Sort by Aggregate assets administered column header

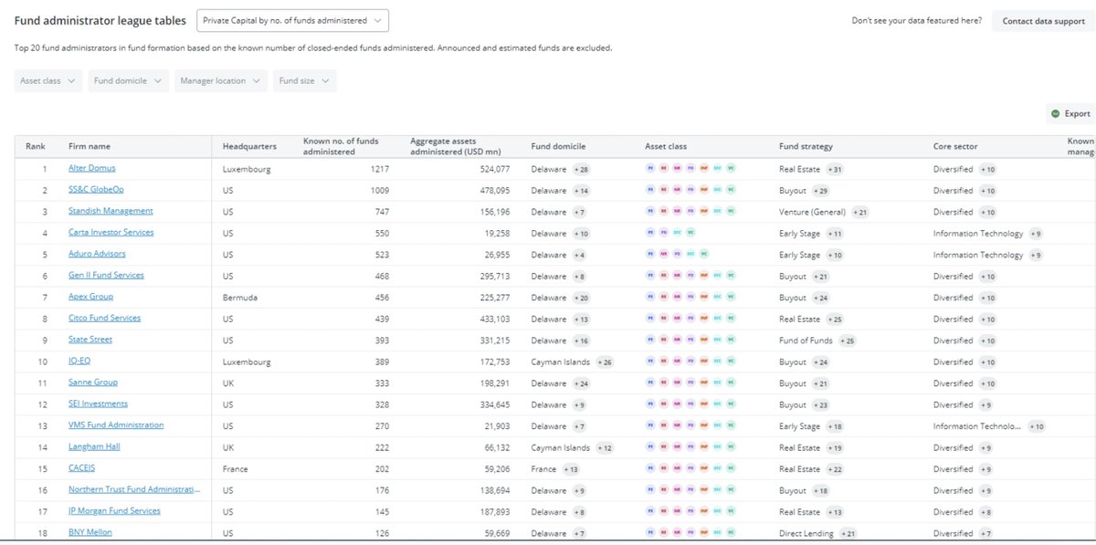tap(457, 146)
